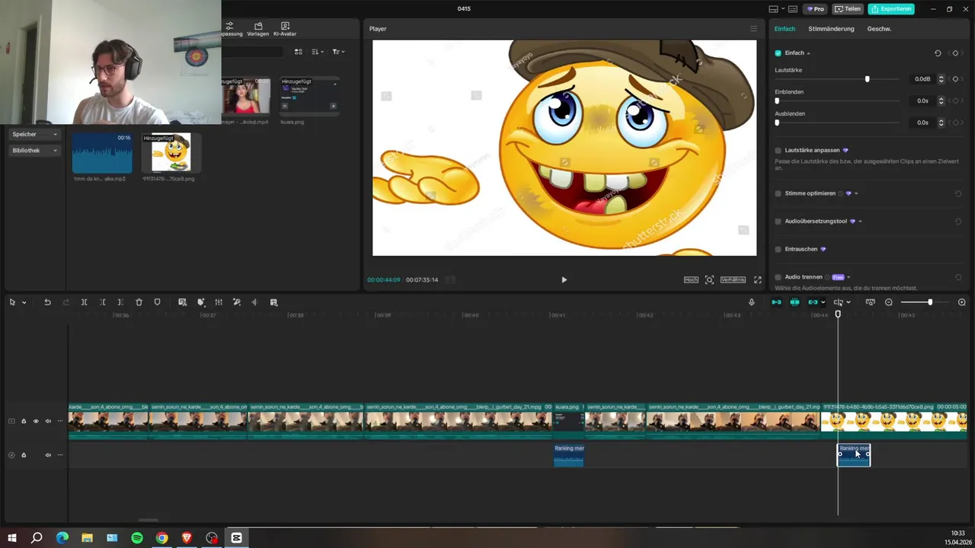Open video track more options menu
Screen dimensions: 975x548
click(60, 421)
